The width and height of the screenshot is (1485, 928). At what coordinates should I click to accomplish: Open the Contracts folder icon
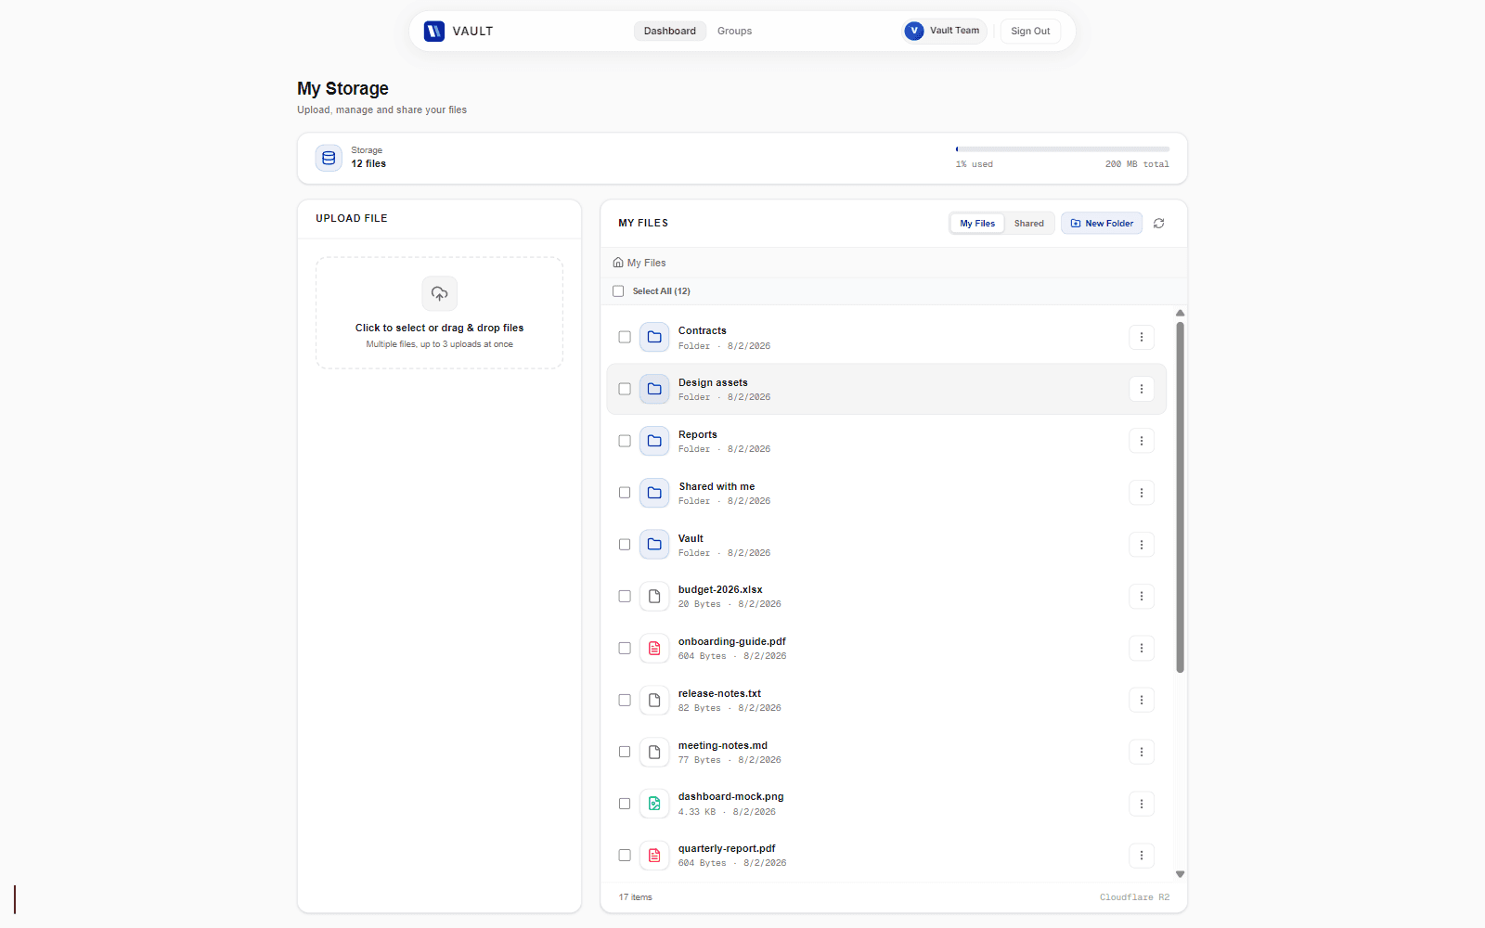[654, 337]
